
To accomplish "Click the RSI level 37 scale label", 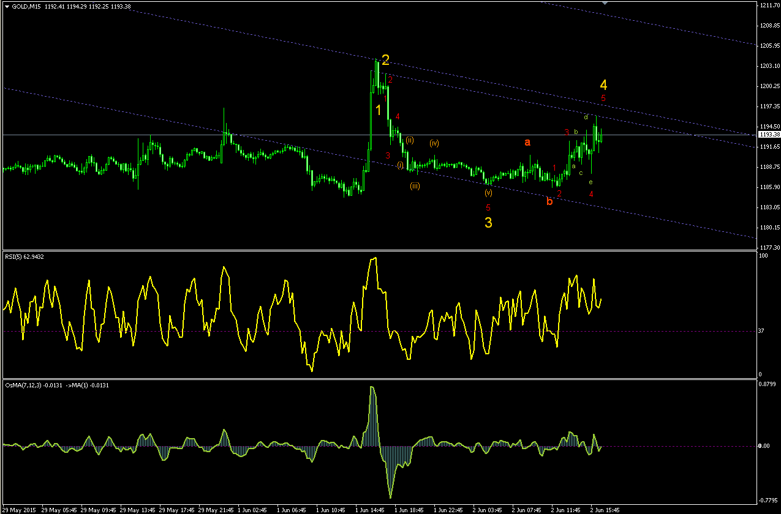I will pos(761,331).
